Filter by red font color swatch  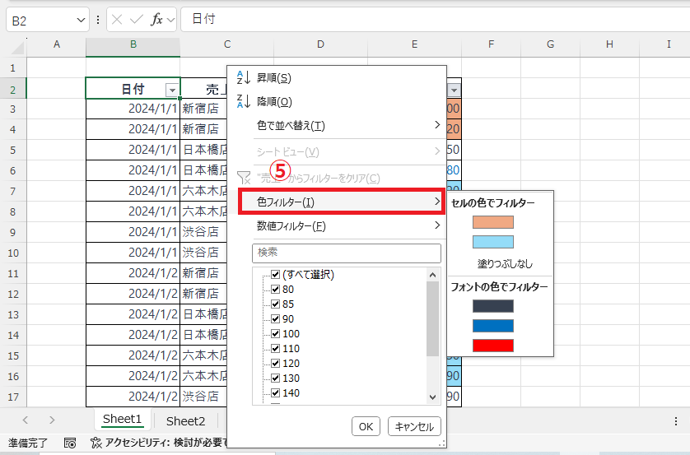point(493,346)
